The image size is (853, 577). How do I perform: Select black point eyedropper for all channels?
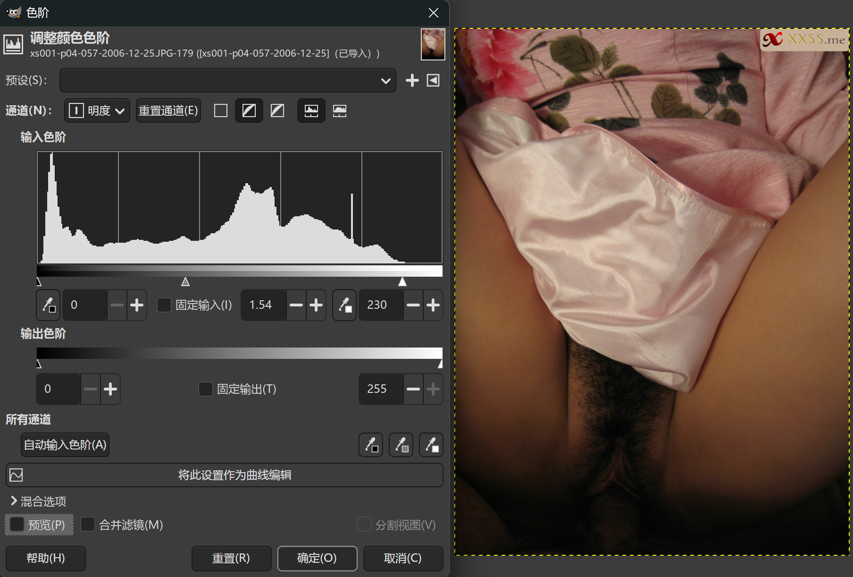pyautogui.click(x=371, y=445)
